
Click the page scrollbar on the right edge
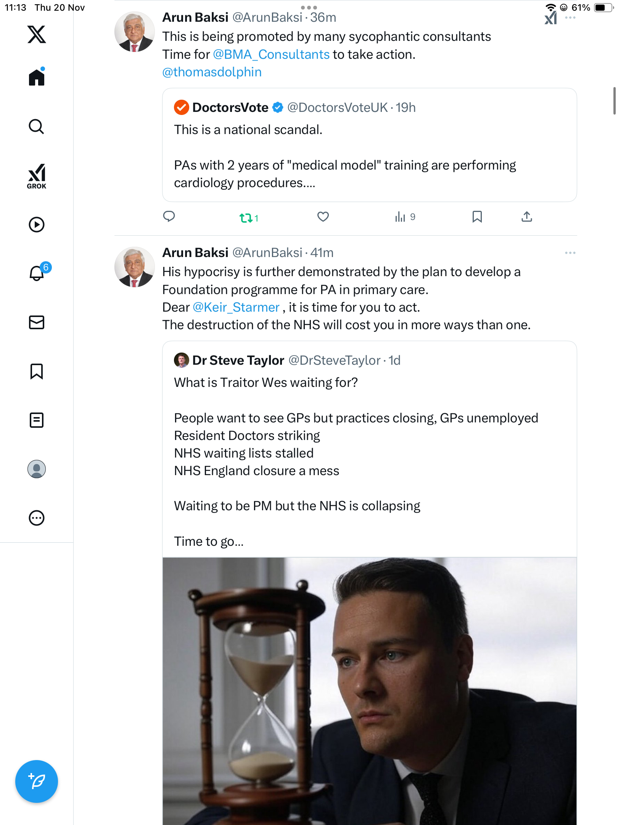(614, 101)
